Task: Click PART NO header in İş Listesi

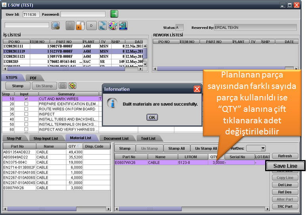Action: coord(66,41)
